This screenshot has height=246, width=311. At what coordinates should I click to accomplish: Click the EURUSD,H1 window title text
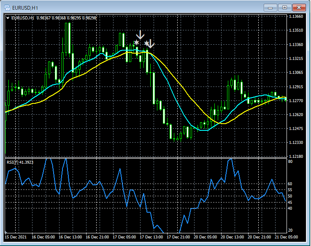[25, 8]
